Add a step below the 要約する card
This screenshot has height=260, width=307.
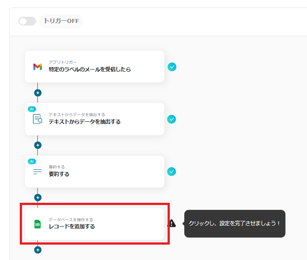click(x=38, y=198)
